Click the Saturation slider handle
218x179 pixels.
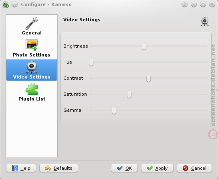point(129,94)
